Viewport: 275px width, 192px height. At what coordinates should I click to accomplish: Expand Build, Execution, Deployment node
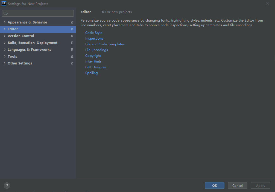point(5,43)
